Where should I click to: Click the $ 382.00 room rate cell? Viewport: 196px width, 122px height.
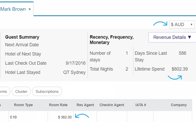(x=61, y=116)
